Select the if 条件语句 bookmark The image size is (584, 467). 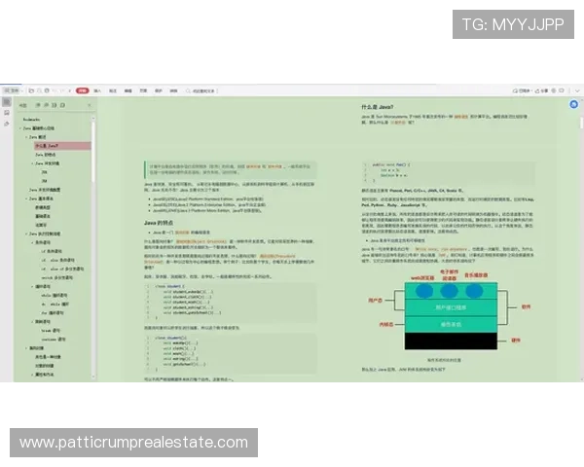point(52,251)
